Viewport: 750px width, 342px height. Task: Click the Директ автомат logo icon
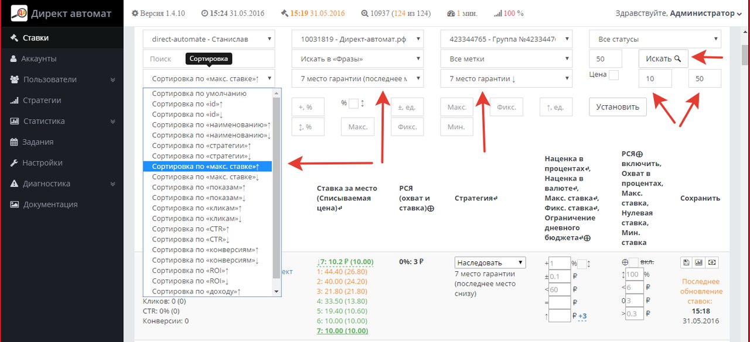(19, 13)
